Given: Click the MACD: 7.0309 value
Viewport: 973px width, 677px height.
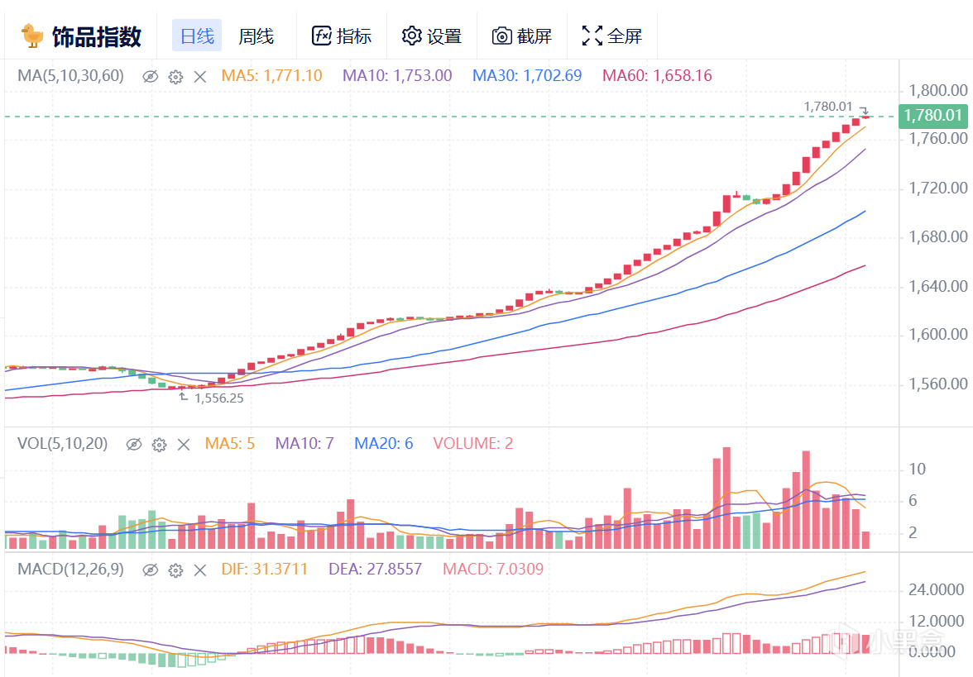Looking at the screenshot, I should 493,569.
